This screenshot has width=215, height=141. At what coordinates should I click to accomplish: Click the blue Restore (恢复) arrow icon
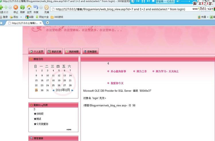(x=36, y=7)
